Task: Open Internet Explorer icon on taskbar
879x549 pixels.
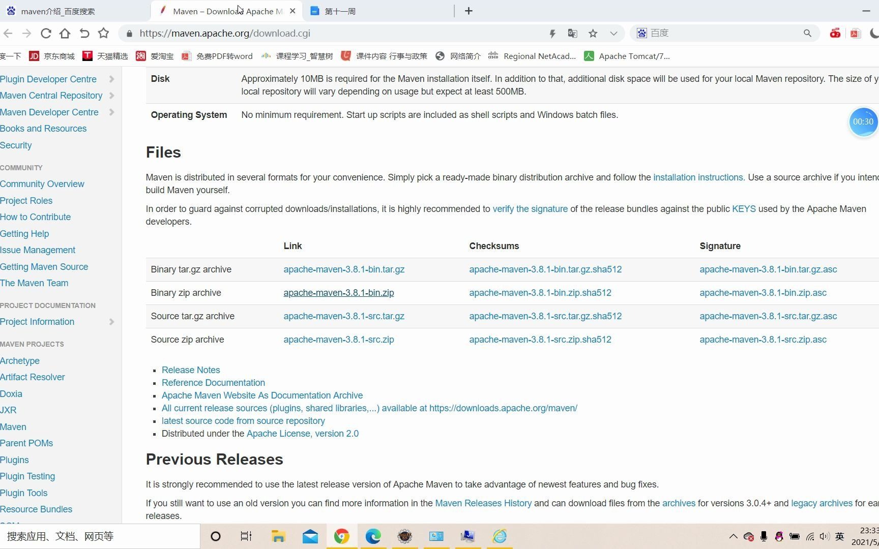Action: [x=500, y=536]
